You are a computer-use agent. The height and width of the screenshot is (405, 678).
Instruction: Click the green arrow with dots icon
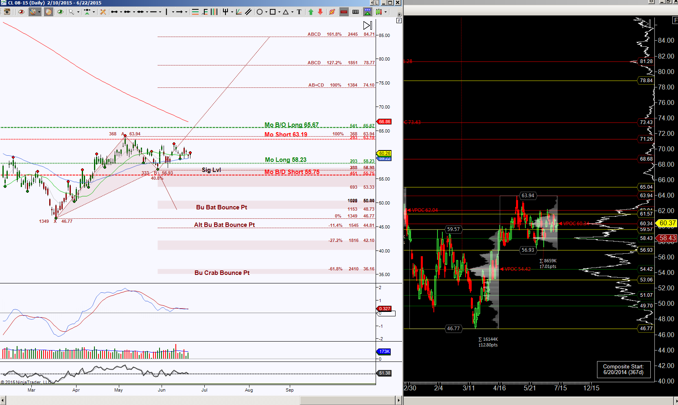87,12
